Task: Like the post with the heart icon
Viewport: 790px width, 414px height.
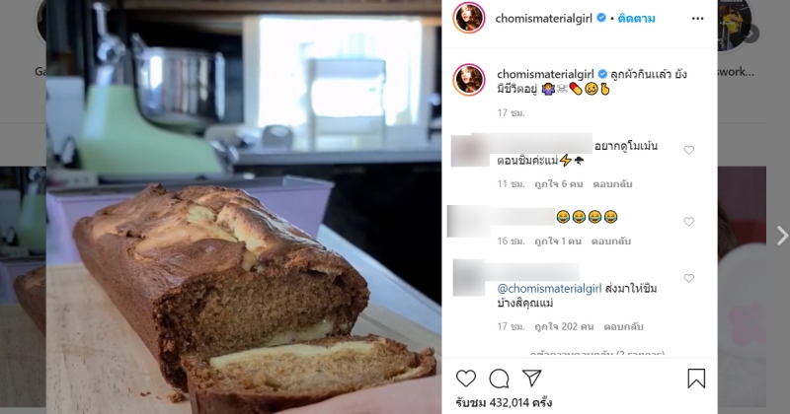Action: coord(465,379)
